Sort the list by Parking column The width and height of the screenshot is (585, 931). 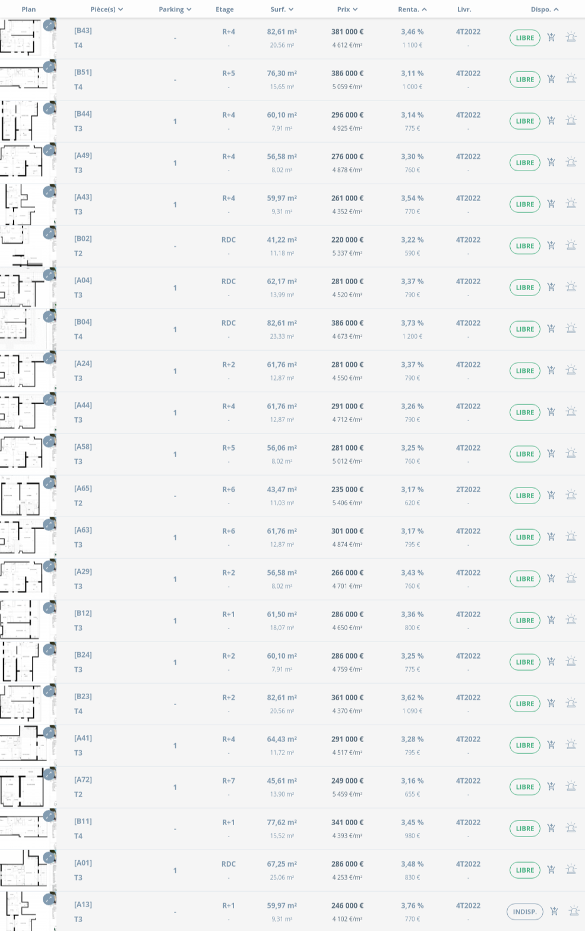coord(175,10)
